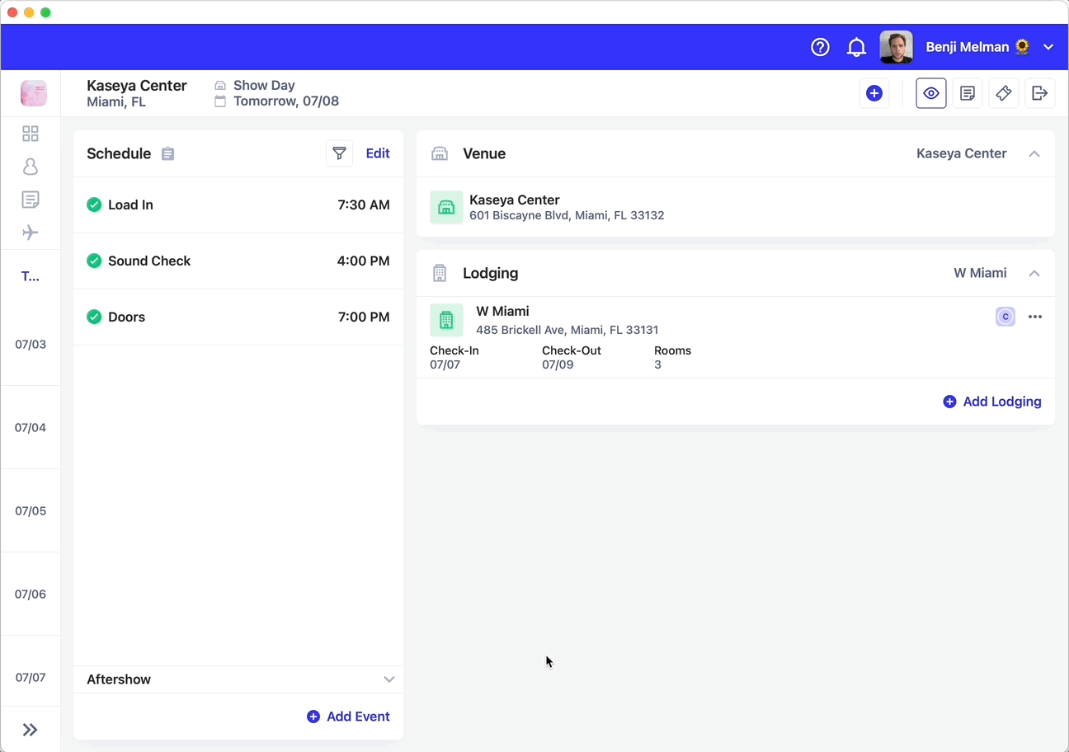Open the W Miami options menu
1069x752 pixels.
(1036, 316)
